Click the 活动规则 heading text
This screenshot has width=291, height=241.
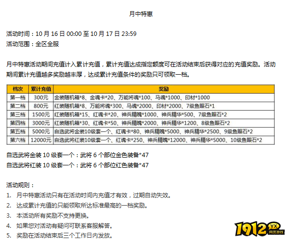point(20,185)
